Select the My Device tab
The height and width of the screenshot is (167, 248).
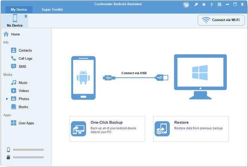click(x=19, y=9)
